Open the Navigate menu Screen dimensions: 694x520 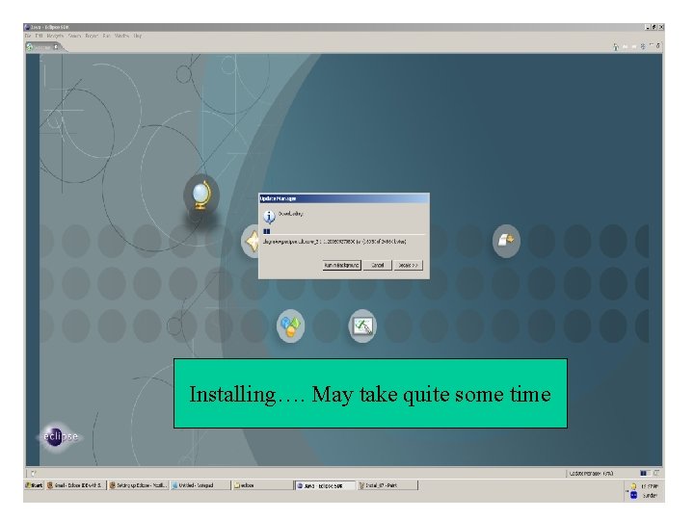point(55,36)
